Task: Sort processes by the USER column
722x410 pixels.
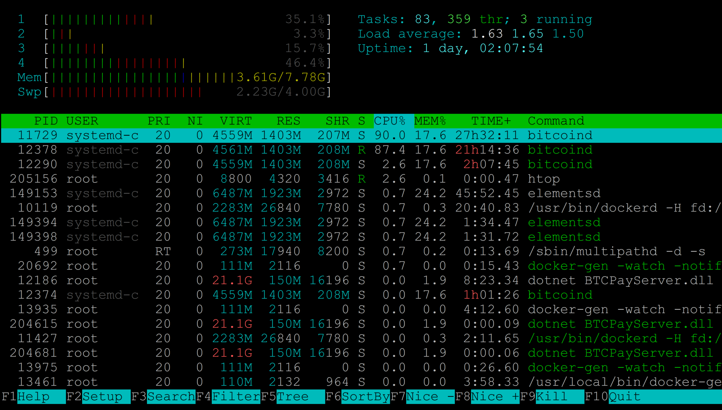Action: pyautogui.click(x=82, y=121)
